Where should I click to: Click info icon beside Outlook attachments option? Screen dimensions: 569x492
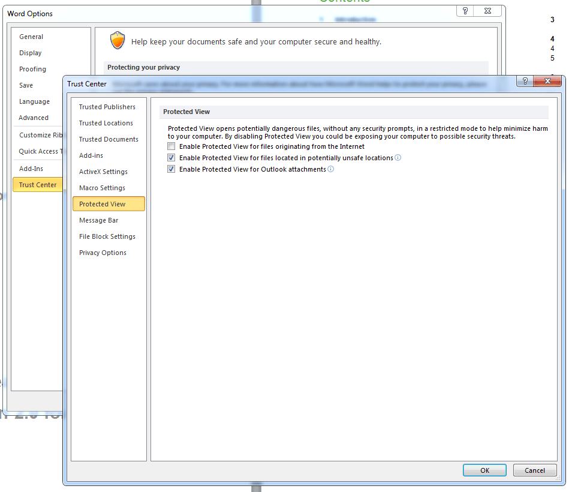pos(330,169)
